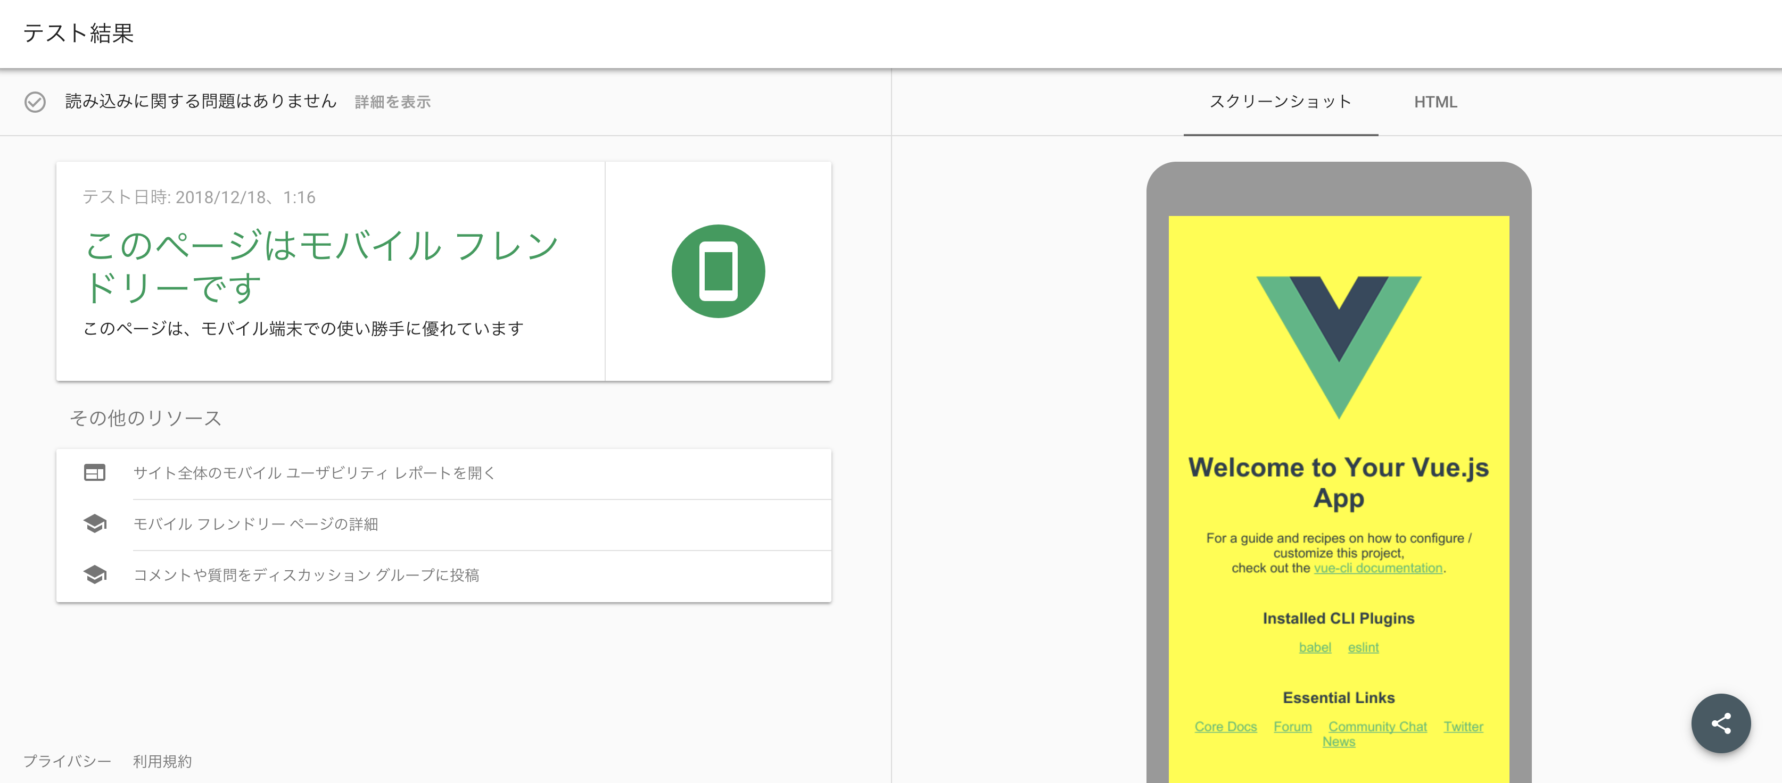Click the page-loading checkmark status icon
The height and width of the screenshot is (783, 1782).
tap(35, 102)
